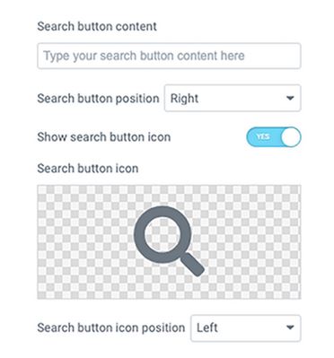Click the arrow on the Left dropdown

(290, 327)
